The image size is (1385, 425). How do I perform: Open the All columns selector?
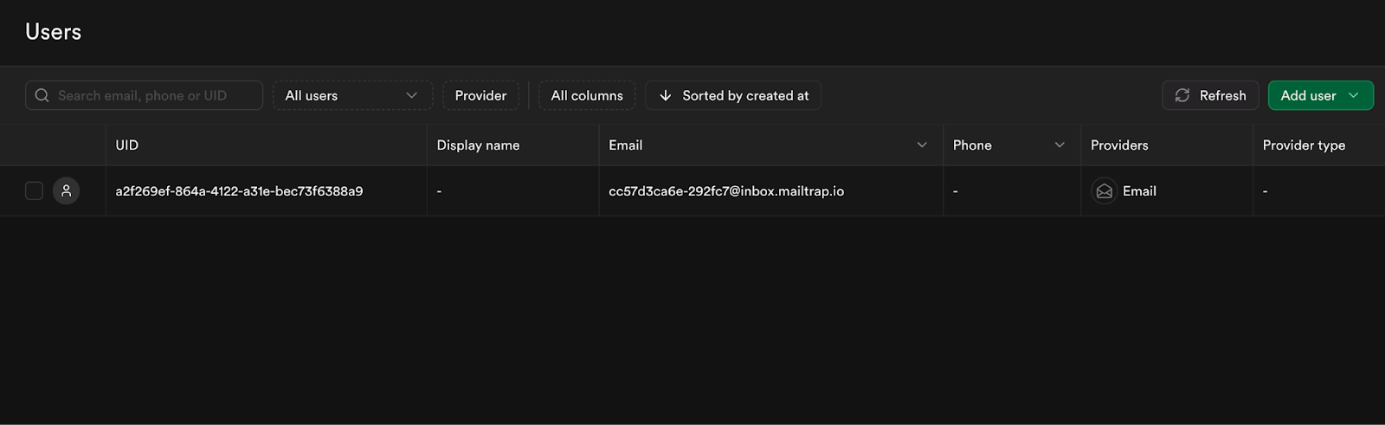[x=587, y=95]
